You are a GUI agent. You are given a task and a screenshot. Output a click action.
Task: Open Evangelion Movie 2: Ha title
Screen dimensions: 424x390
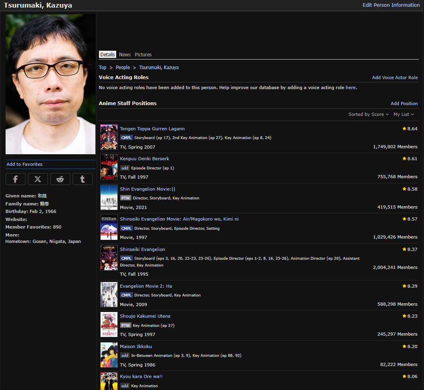tap(146, 286)
